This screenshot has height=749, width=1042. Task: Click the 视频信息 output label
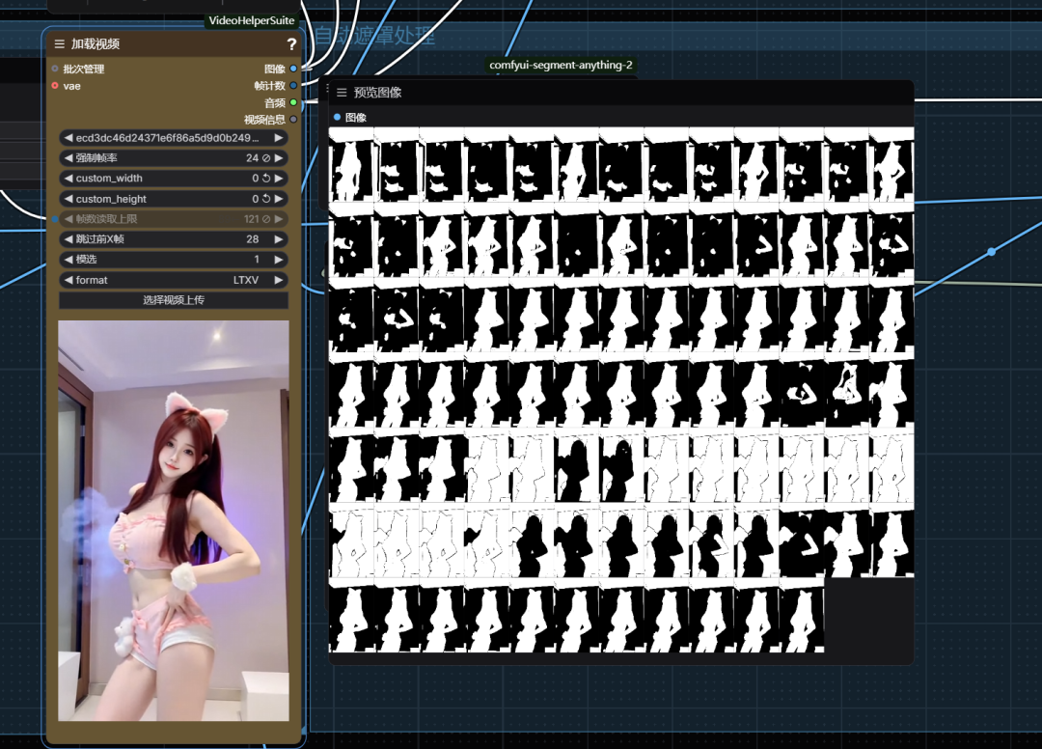(x=264, y=120)
